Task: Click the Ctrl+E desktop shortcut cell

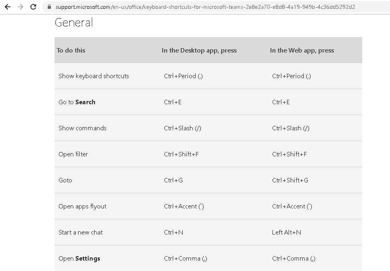Action: click(172, 102)
